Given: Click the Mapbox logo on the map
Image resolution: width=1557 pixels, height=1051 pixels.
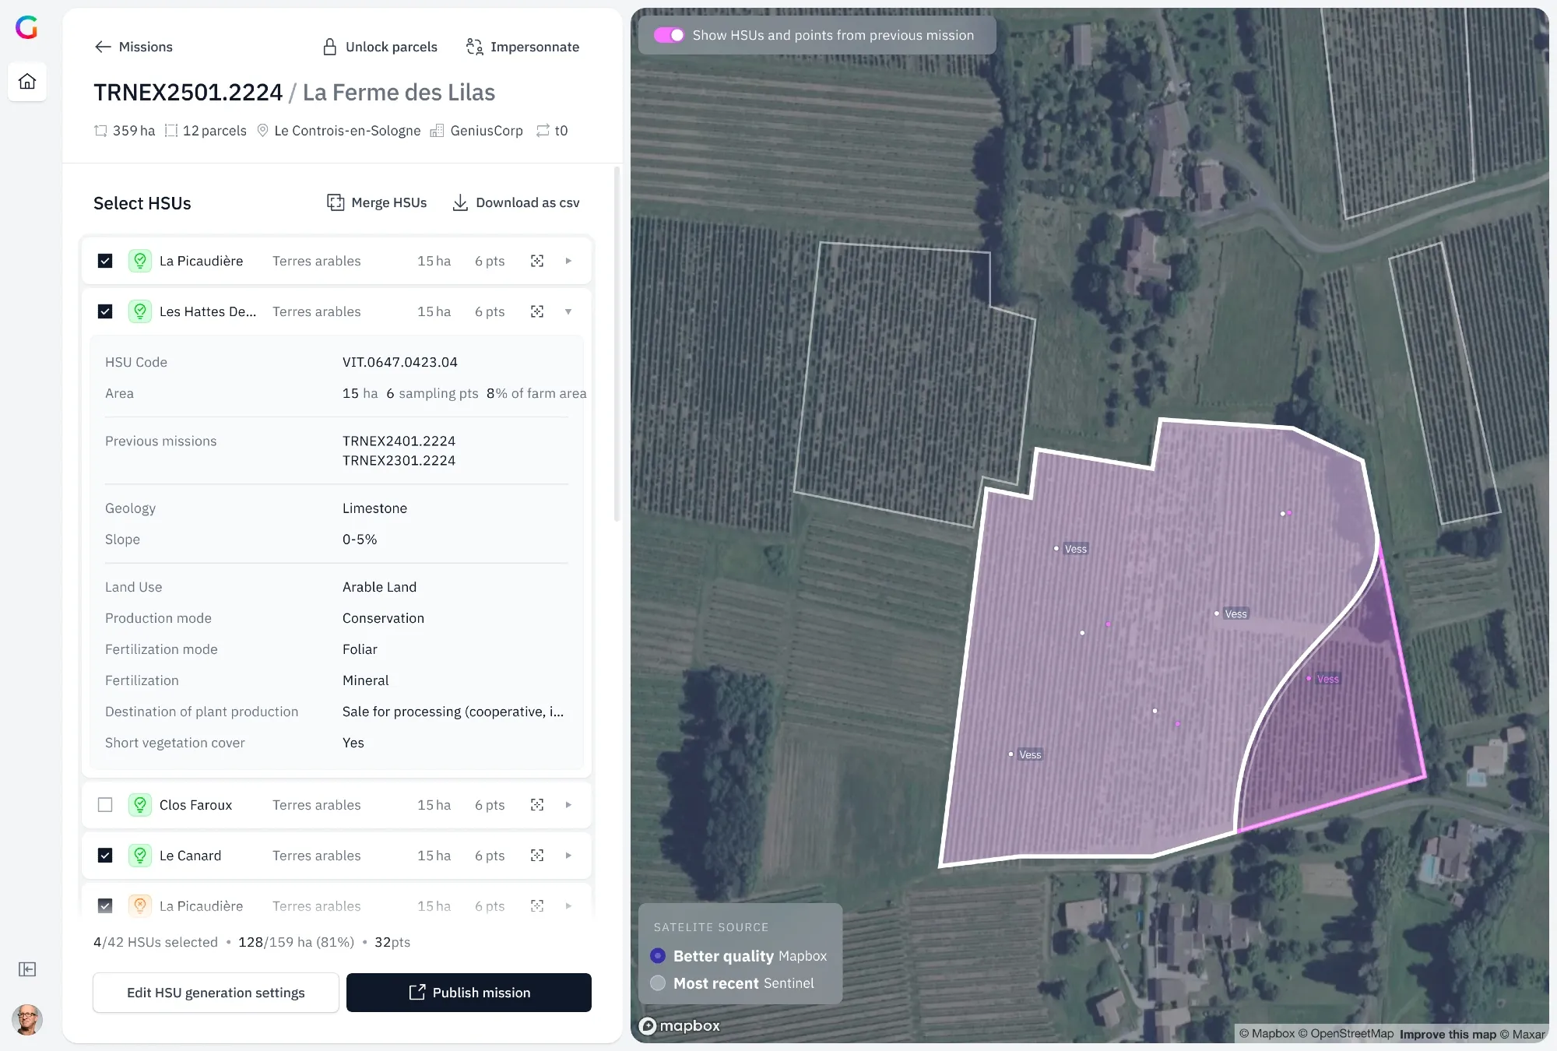Looking at the screenshot, I should click(x=680, y=1025).
